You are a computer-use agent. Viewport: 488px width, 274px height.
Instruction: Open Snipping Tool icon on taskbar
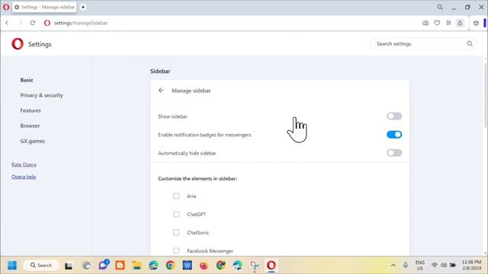point(255,266)
